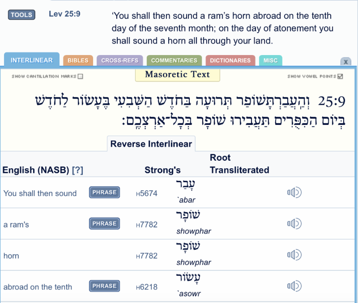
Task: Expand phrase for 'You shall then sound'
Action: pyautogui.click(x=105, y=192)
